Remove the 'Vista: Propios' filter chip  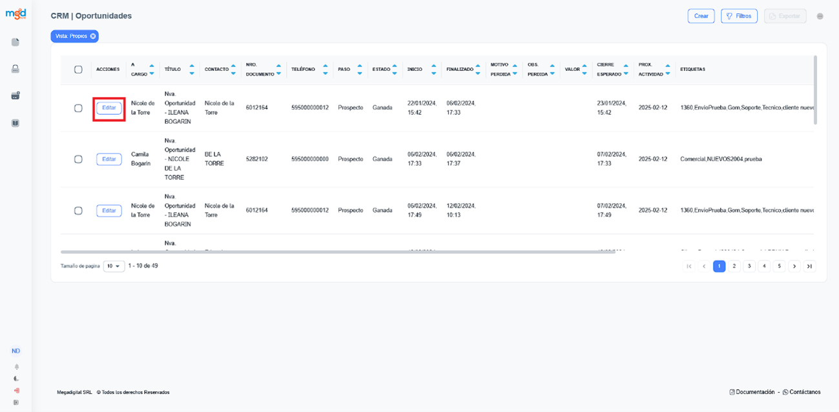[x=93, y=36]
